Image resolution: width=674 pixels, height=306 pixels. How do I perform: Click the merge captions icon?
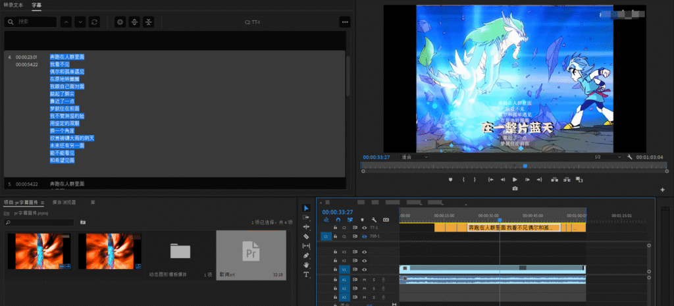pos(149,22)
